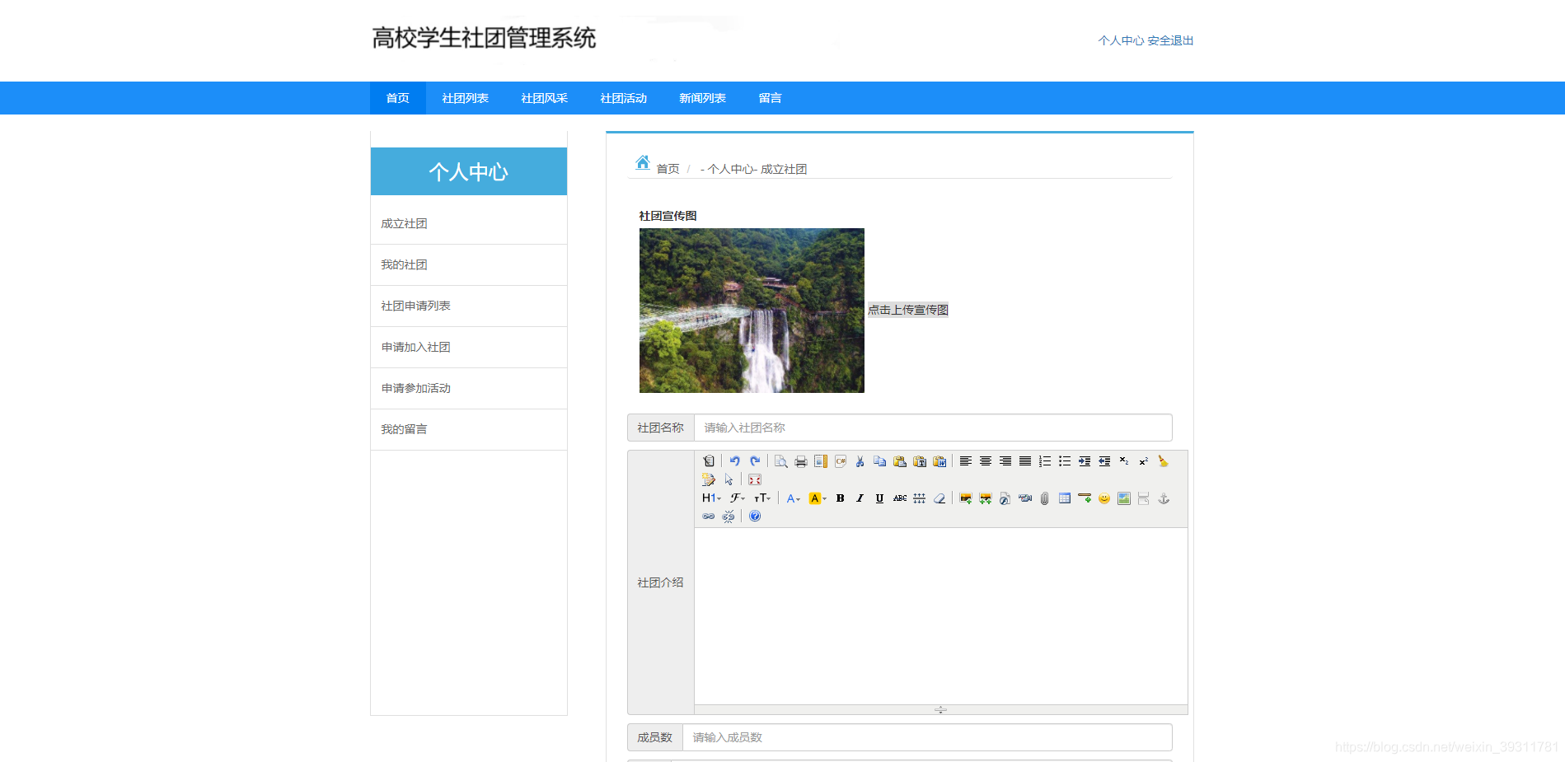Undo the last edit in editor
Screen dimensions: 1565x762
[x=734, y=461]
